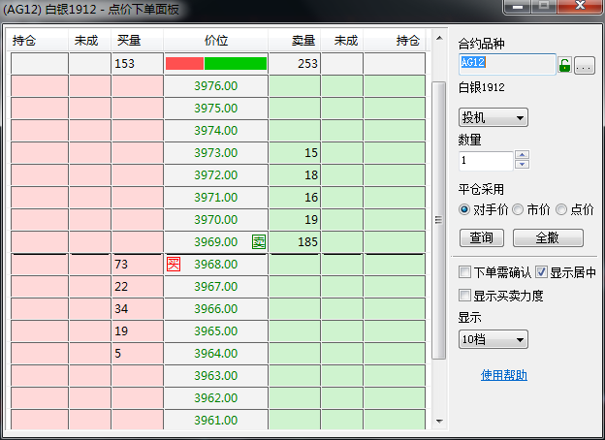
Task: Click buy volume 5 at 3964.00
Action: tap(117, 353)
